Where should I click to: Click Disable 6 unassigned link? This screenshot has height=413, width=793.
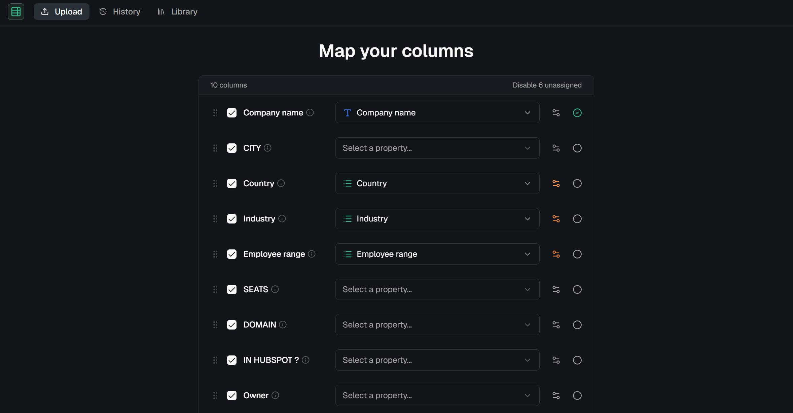[547, 85]
